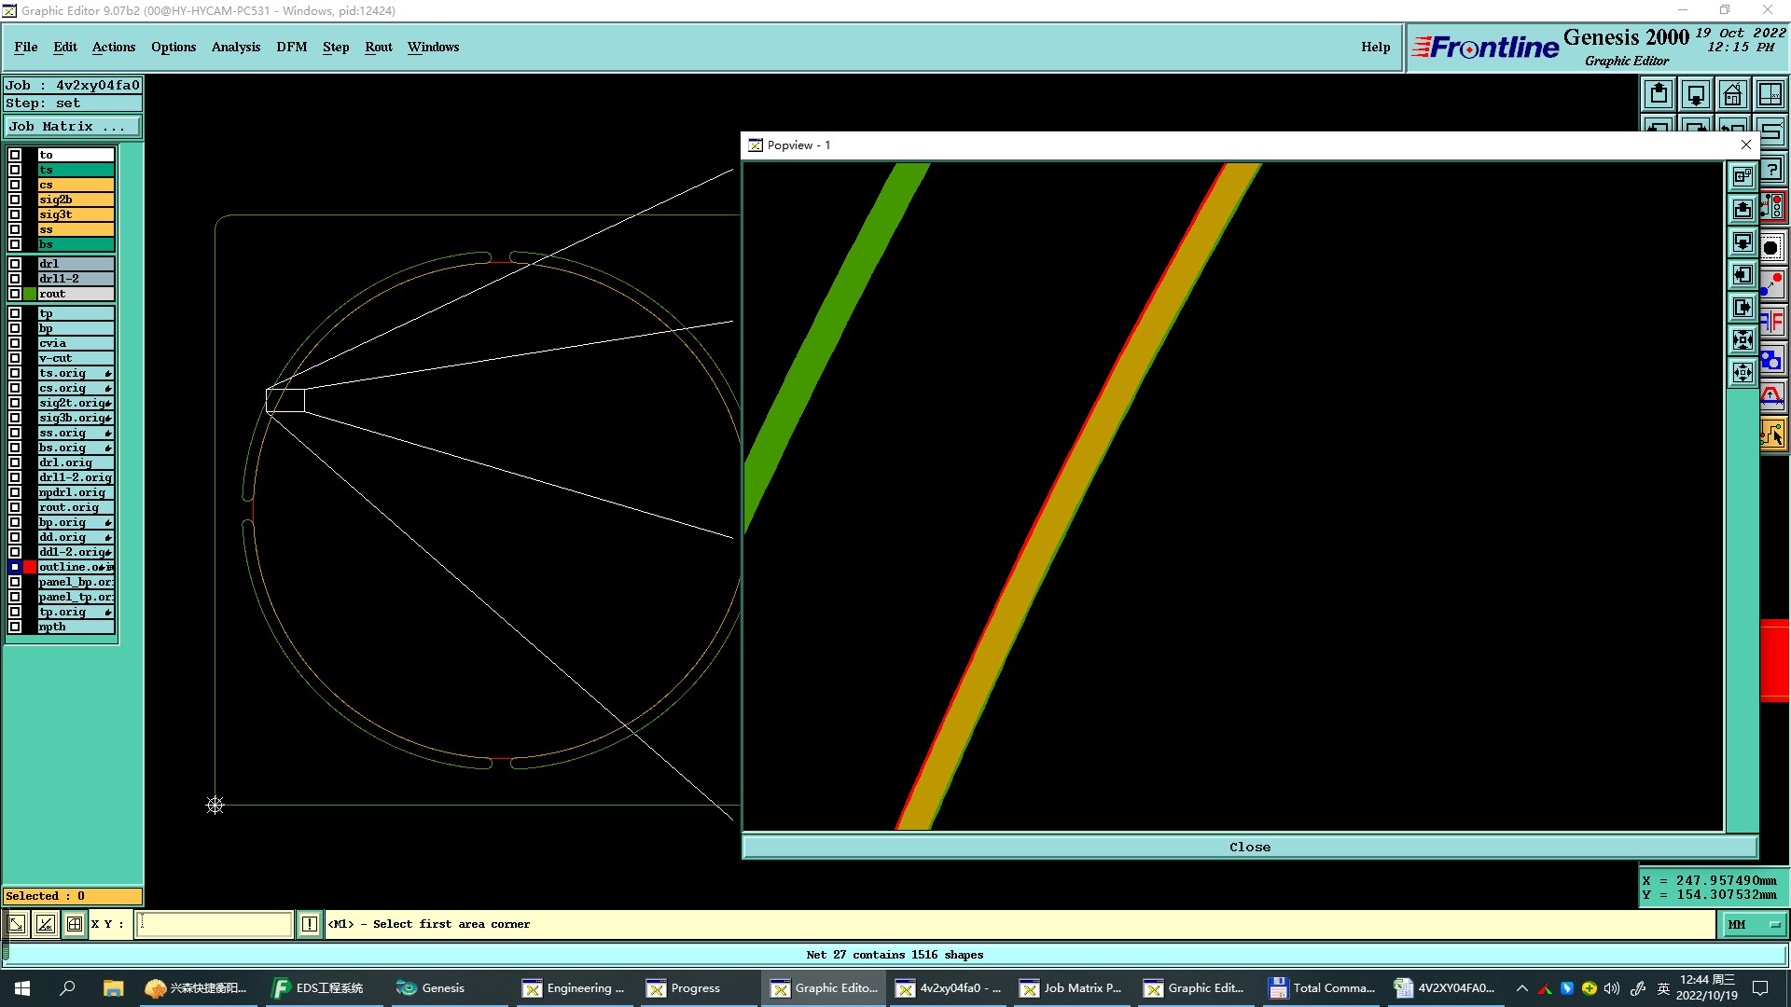Click the X Y coordinate input field

point(215,924)
